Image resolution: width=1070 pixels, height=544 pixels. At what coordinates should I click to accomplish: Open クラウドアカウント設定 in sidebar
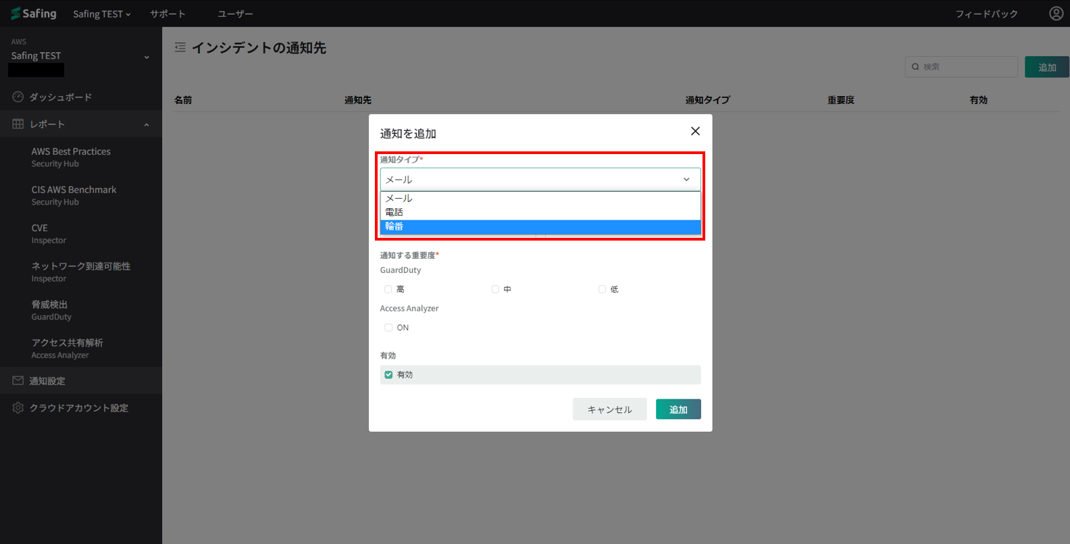tap(81, 407)
